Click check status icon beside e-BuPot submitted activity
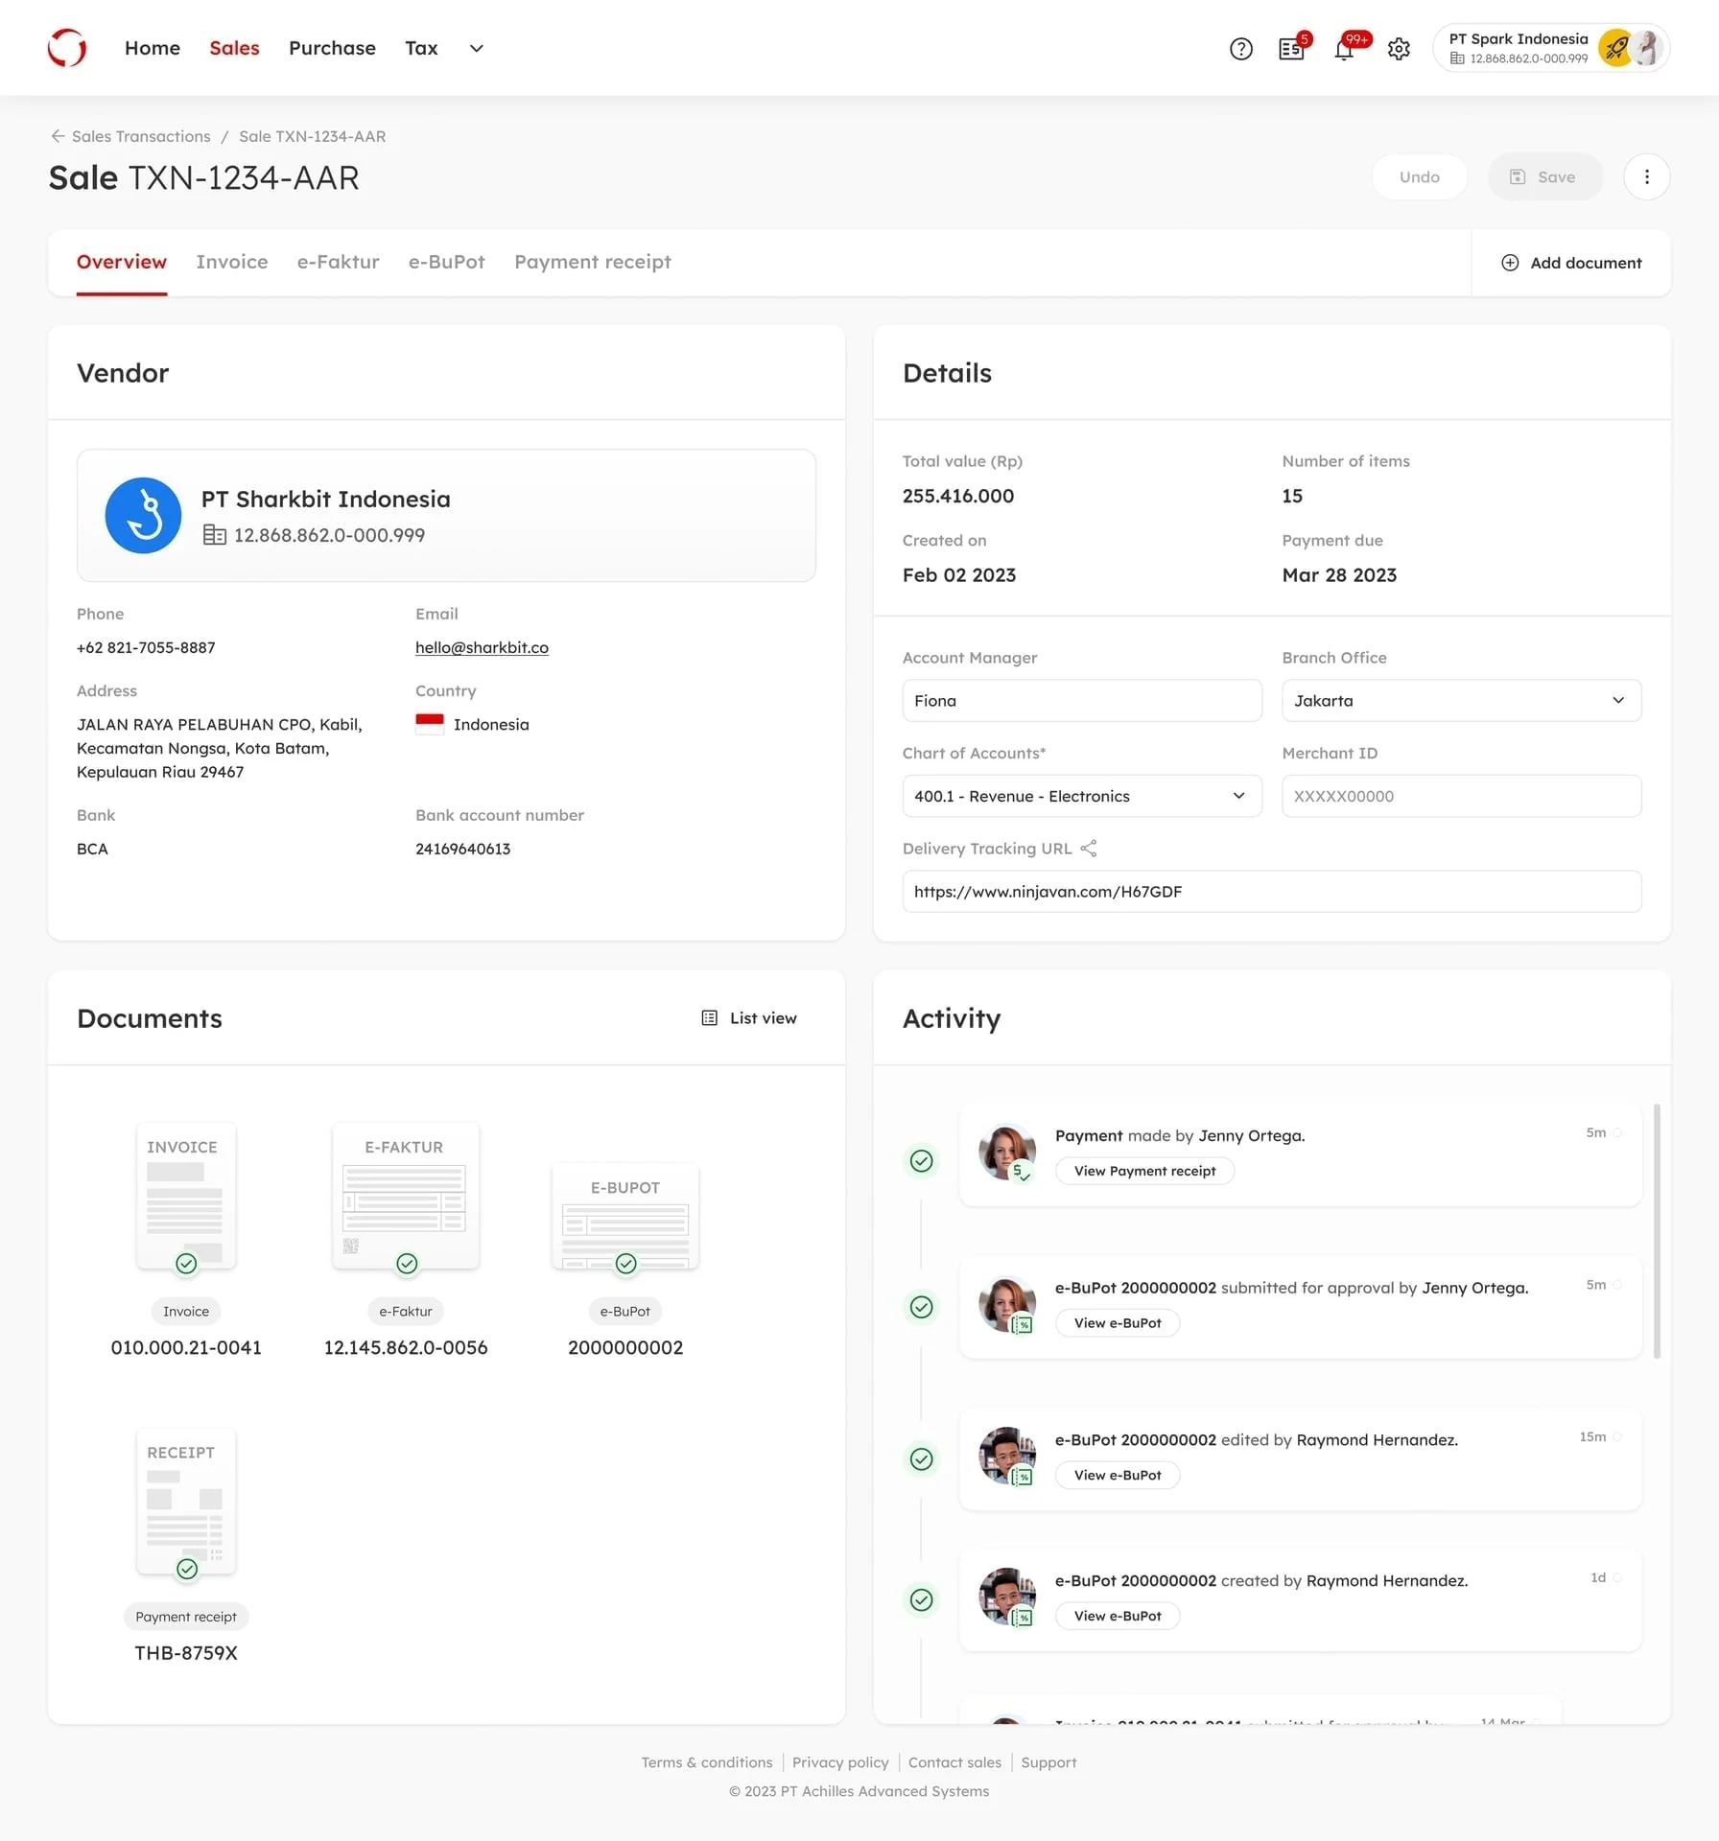1719x1841 pixels. tap(921, 1307)
